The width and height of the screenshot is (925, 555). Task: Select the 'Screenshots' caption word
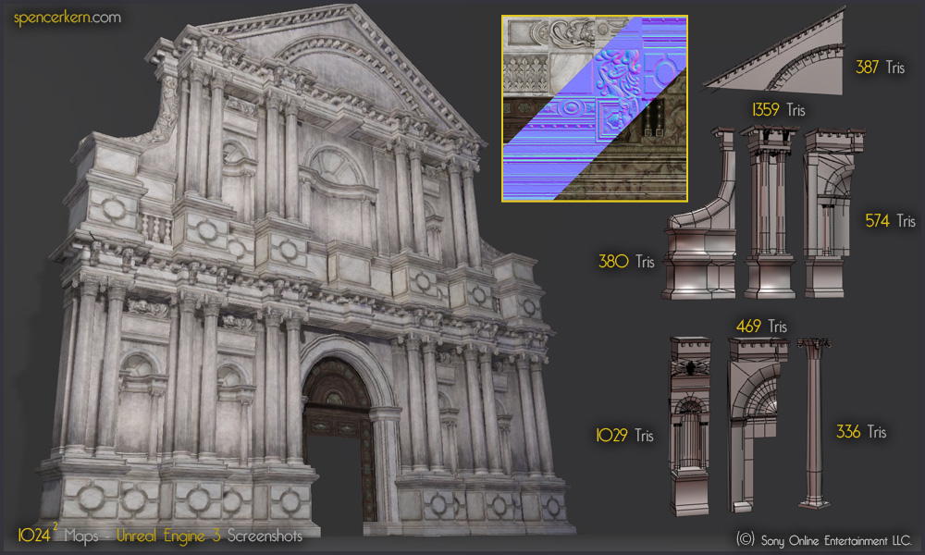tap(265, 536)
